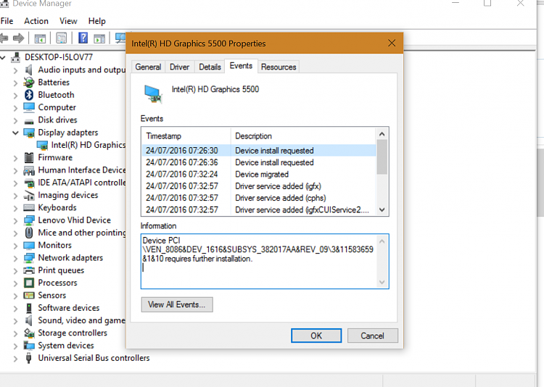Expand the Batteries node
The height and width of the screenshot is (387, 544).
[x=15, y=83]
